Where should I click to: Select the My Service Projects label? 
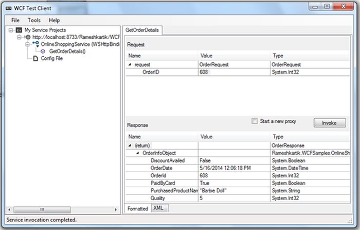tap(45, 30)
